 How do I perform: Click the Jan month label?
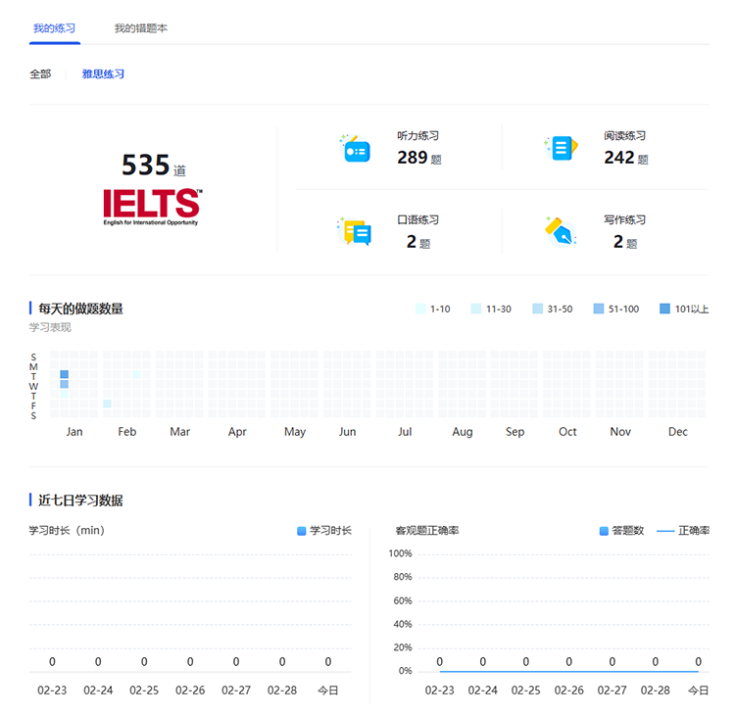(x=74, y=432)
